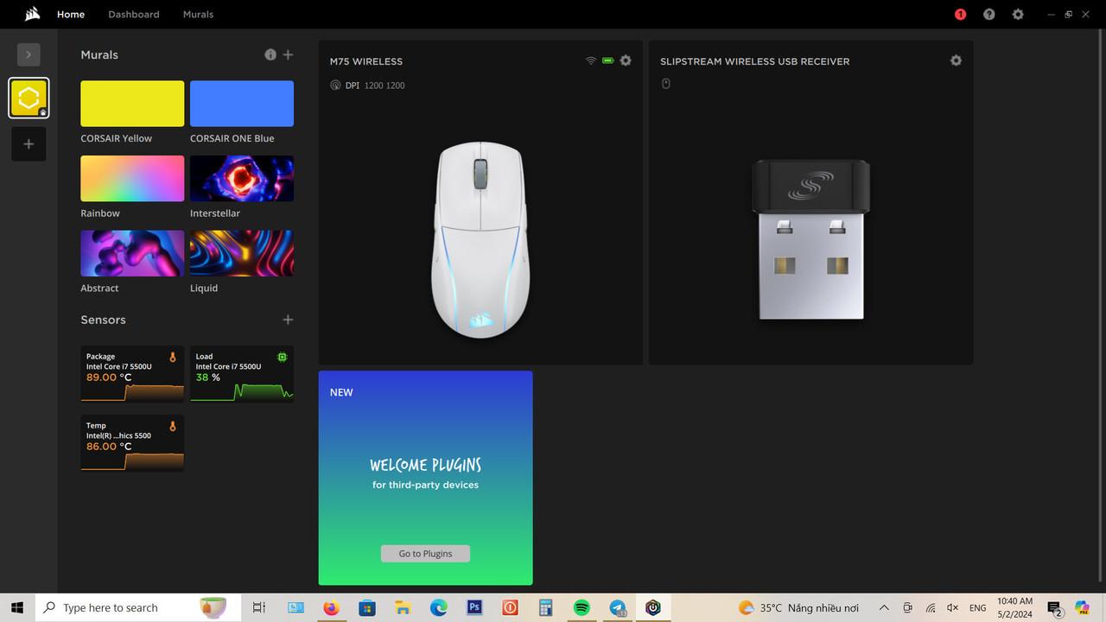The width and height of the screenshot is (1106, 622).
Task: Open the taskbar clock showing 10:40 AM
Action: click(1014, 607)
